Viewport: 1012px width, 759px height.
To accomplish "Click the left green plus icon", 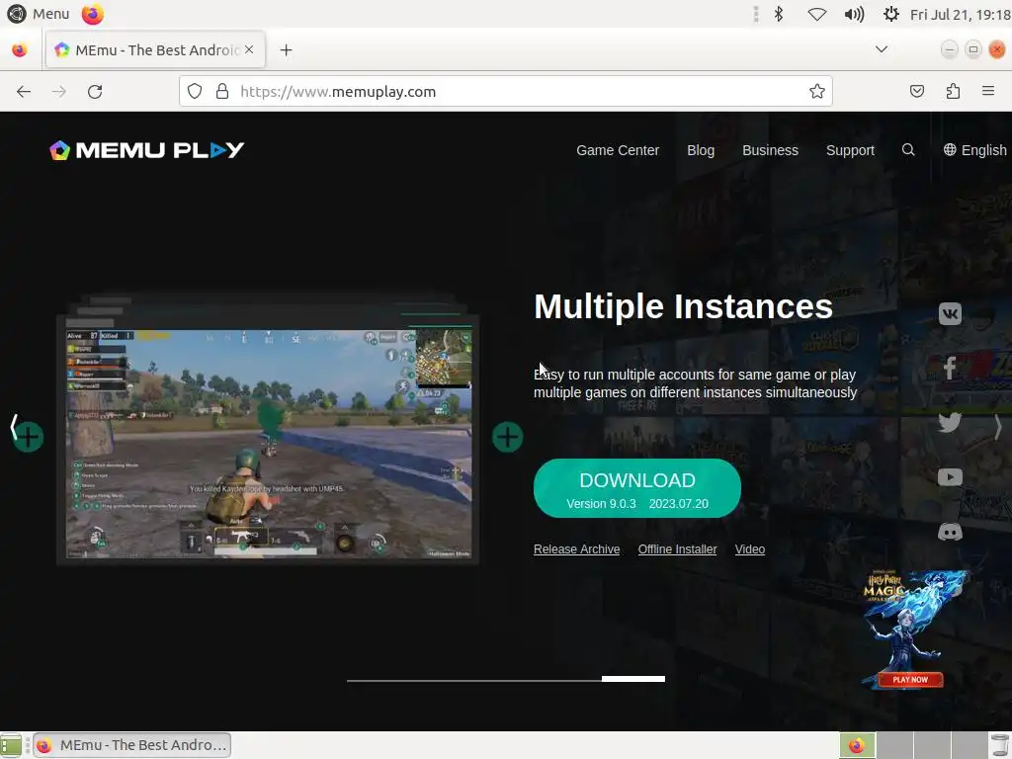I will [28, 437].
